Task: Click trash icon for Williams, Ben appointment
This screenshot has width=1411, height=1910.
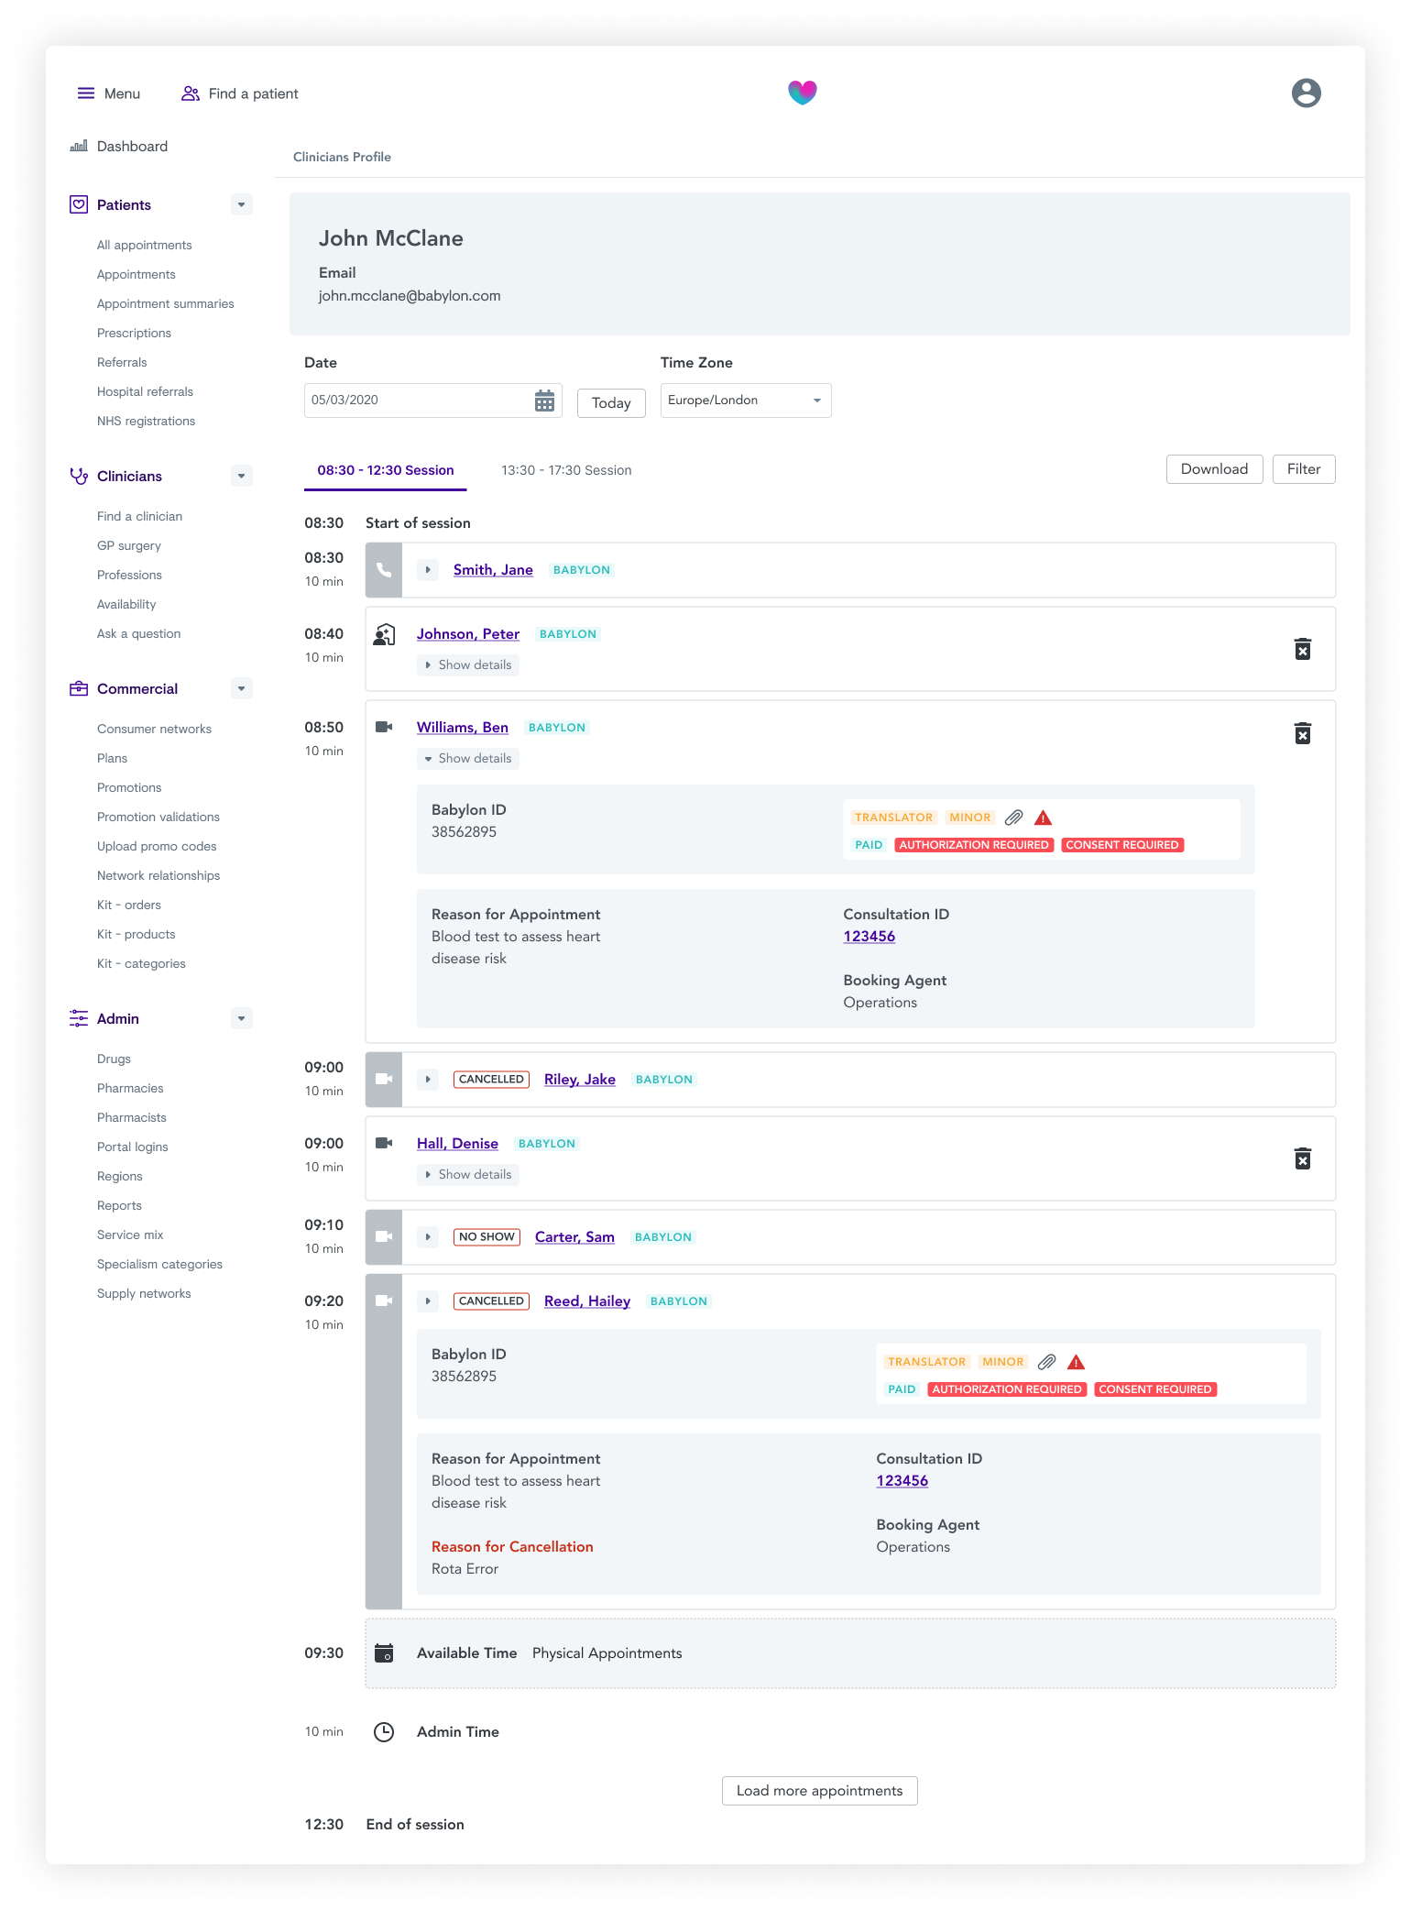Action: pyautogui.click(x=1302, y=733)
